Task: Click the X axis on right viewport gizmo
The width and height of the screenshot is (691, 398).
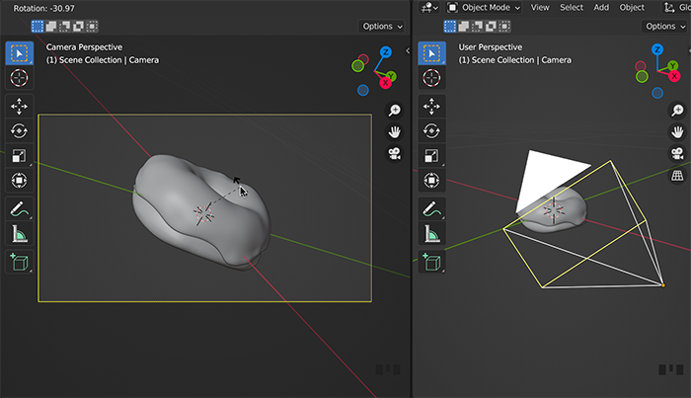Action: 674,76
